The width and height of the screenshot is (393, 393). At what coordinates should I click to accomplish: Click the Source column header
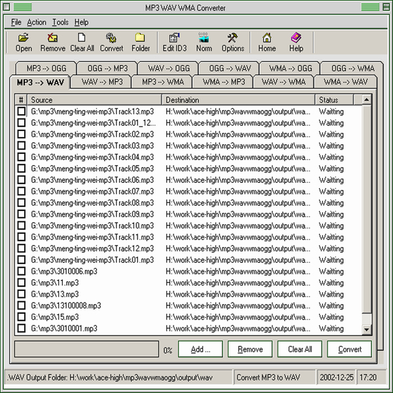[94, 100]
